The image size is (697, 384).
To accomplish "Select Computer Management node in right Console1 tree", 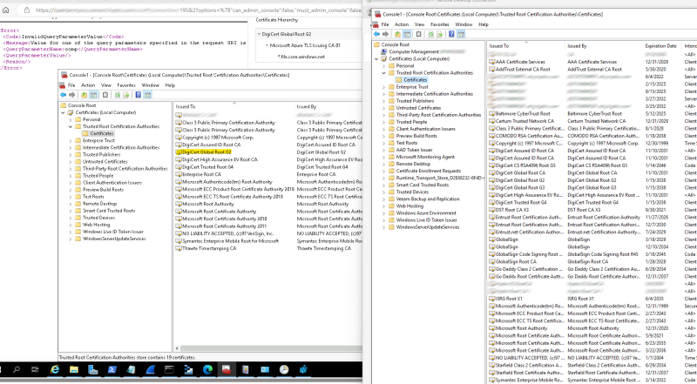I will point(414,51).
